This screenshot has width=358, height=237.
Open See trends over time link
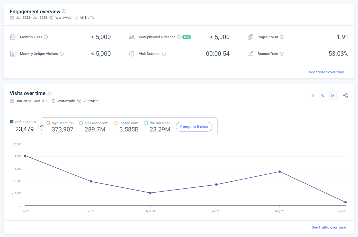pyautogui.click(x=326, y=72)
